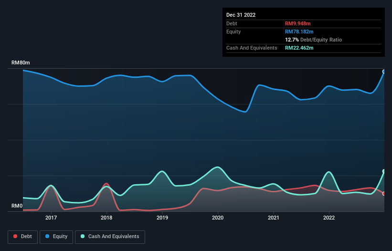
Task: Toggle the Equity series legend button
Action: (56, 237)
